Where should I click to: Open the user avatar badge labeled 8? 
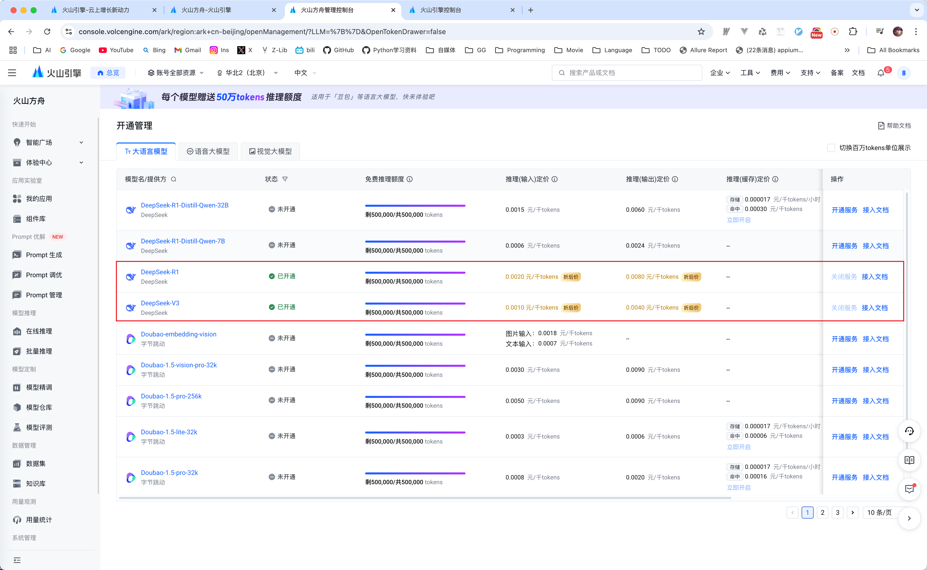(904, 73)
